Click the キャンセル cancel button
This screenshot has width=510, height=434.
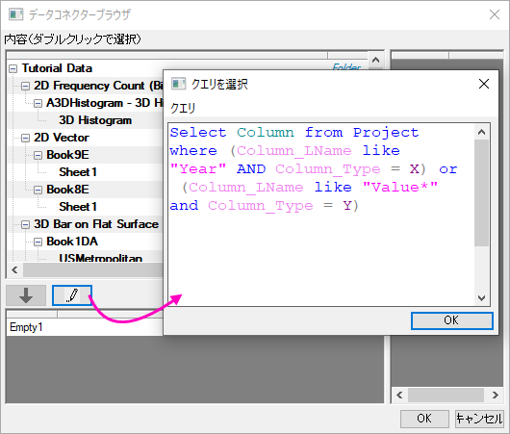pos(479,419)
